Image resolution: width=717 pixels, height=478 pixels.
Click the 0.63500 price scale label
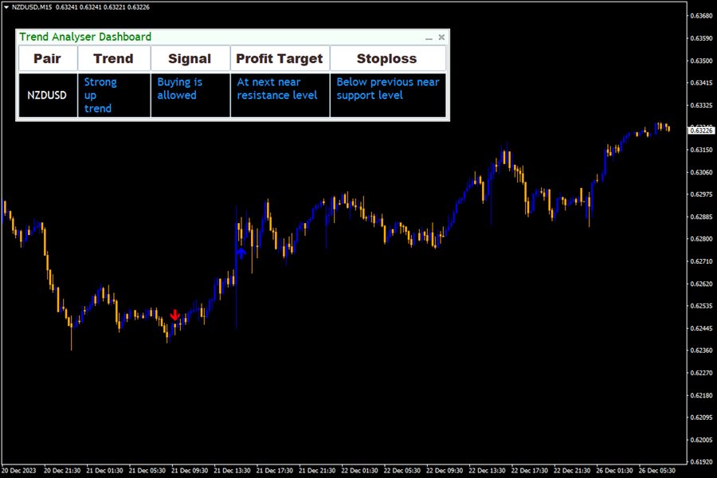pyautogui.click(x=701, y=61)
